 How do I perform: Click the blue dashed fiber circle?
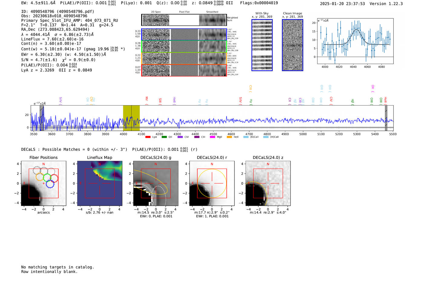tap(50, 184)
